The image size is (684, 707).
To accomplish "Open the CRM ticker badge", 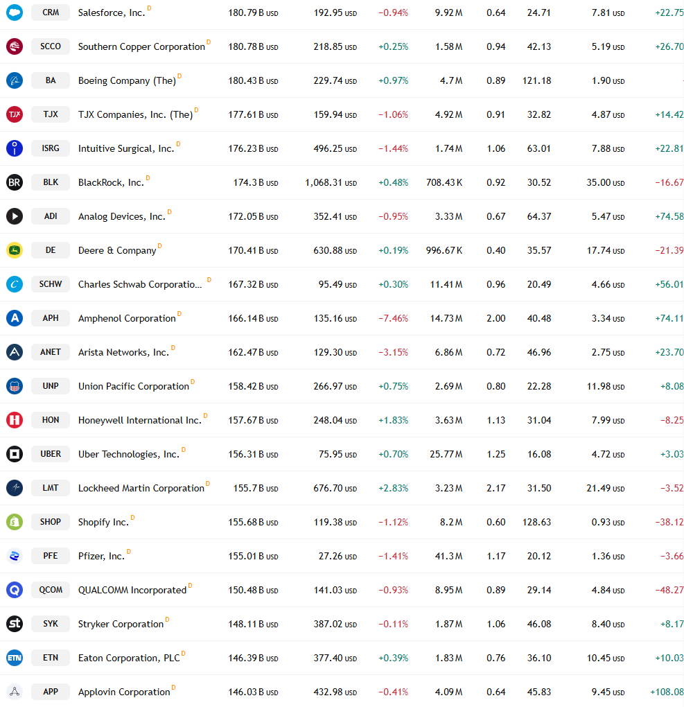I will point(51,12).
